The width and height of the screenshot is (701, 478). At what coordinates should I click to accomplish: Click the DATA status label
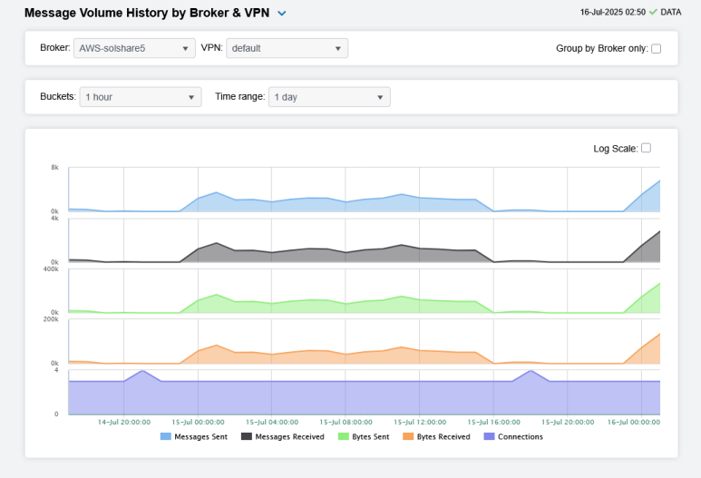[x=671, y=13]
